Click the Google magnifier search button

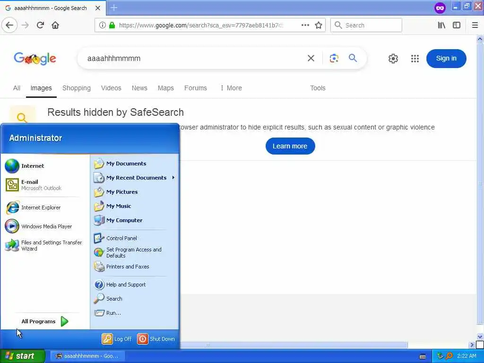click(x=353, y=58)
